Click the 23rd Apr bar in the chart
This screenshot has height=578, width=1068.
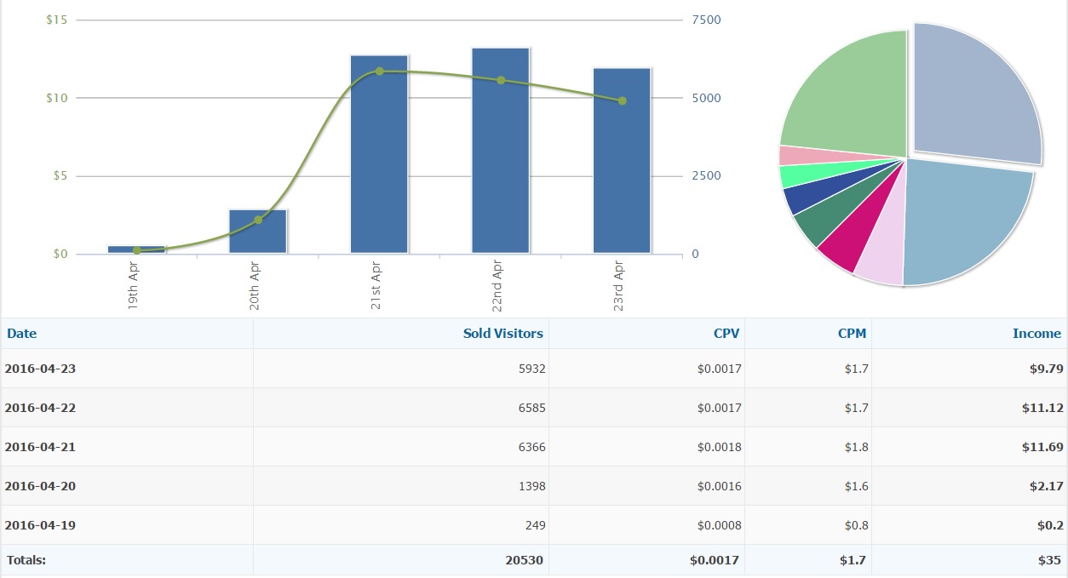pos(622,161)
